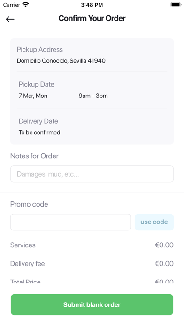Tap the 9am - 3pm time slot
The width and height of the screenshot is (184, 326).
tap(93, 96)
